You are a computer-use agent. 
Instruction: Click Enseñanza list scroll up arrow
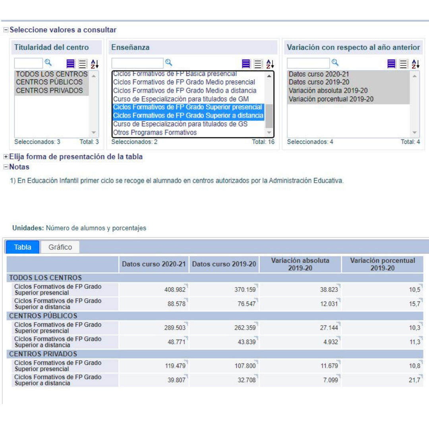[269, 76]
